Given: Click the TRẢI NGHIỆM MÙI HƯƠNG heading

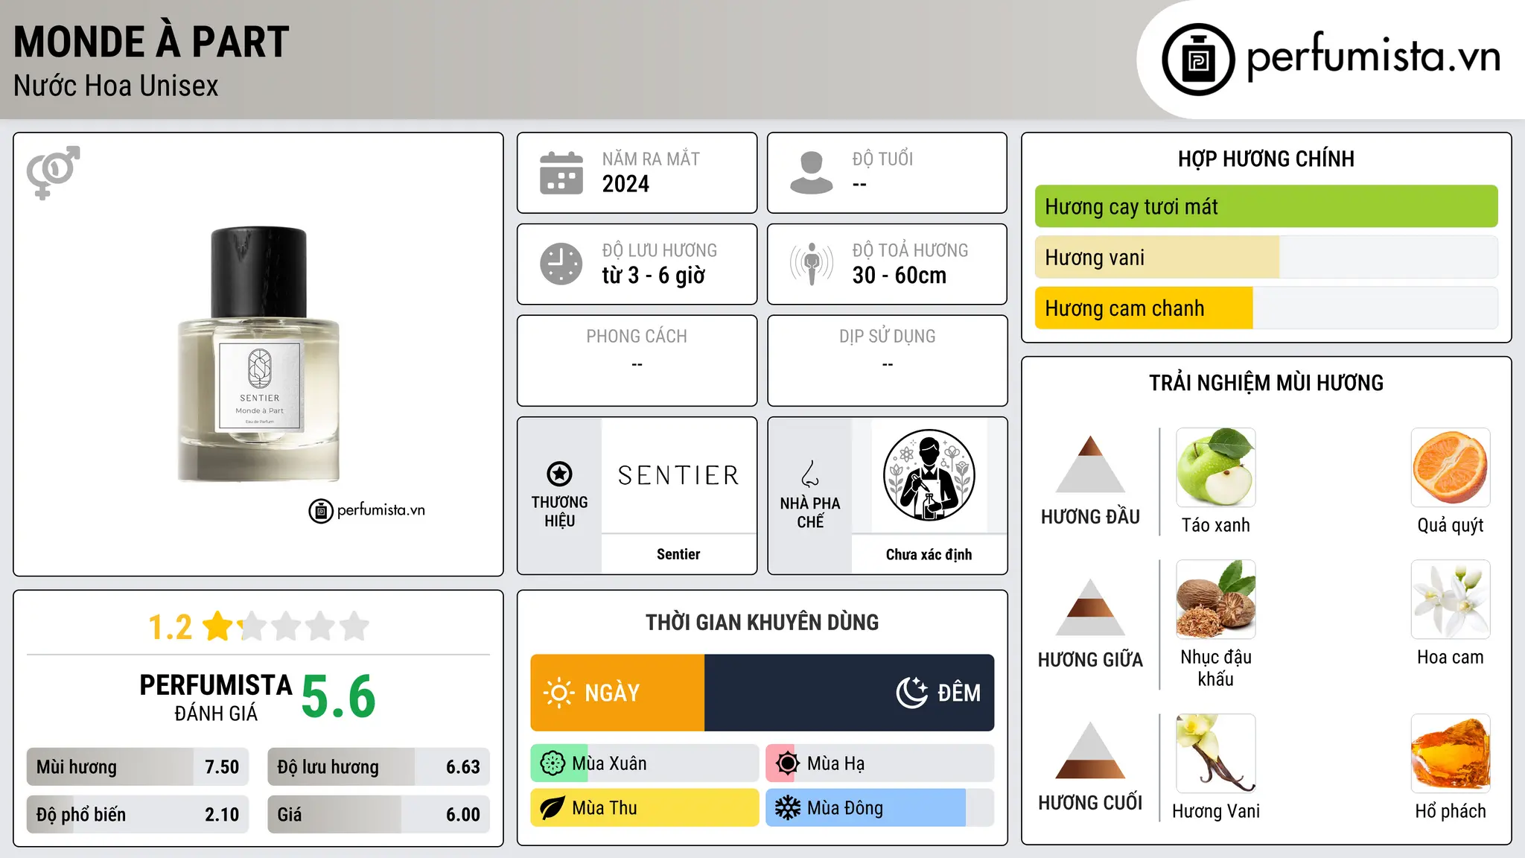Looking at the screenshot, I should coord(1266,383).
